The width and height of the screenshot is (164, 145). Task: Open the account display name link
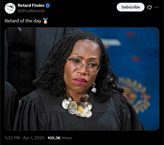(x=31, y=5)
